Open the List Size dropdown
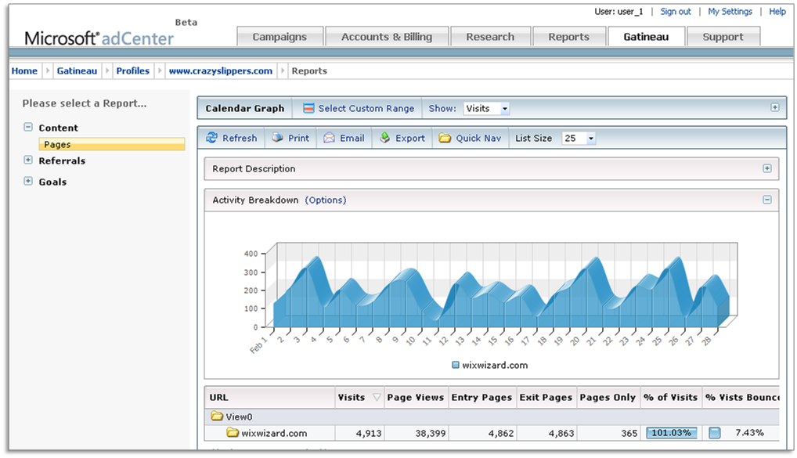797x458 pixels. tap(579, 138)
